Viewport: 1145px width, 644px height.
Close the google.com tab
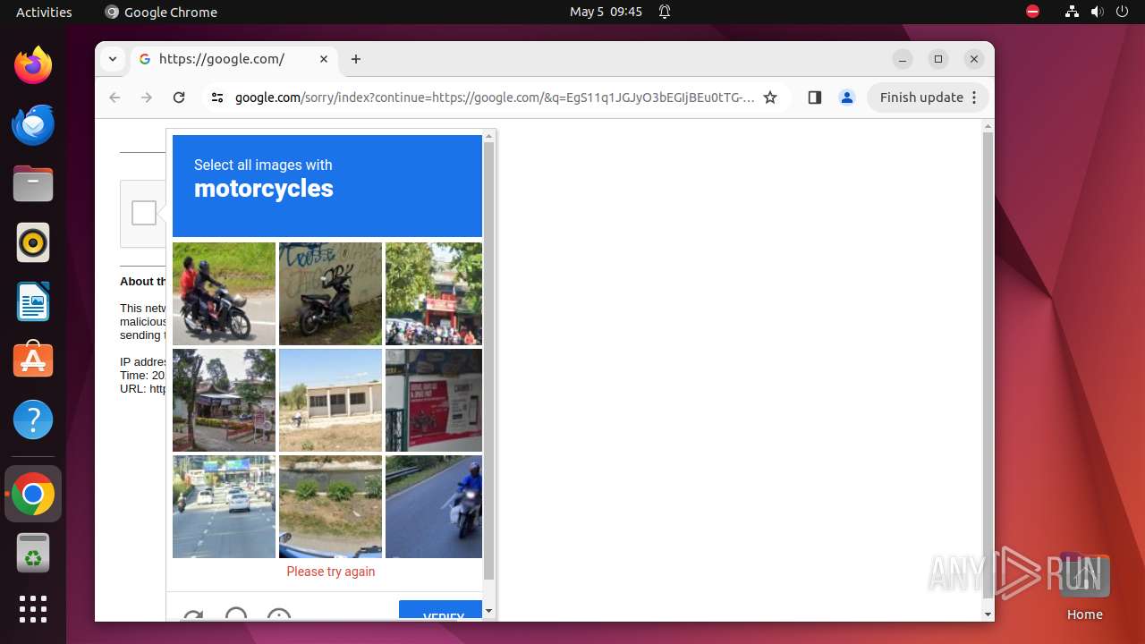324,59
